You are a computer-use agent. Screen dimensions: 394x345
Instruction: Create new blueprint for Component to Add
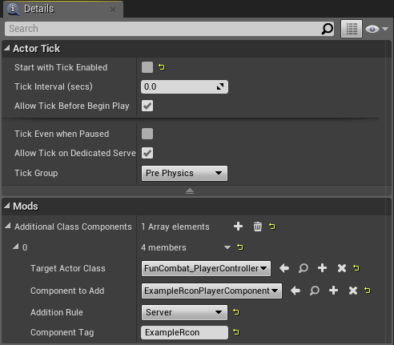pos(333,291)
